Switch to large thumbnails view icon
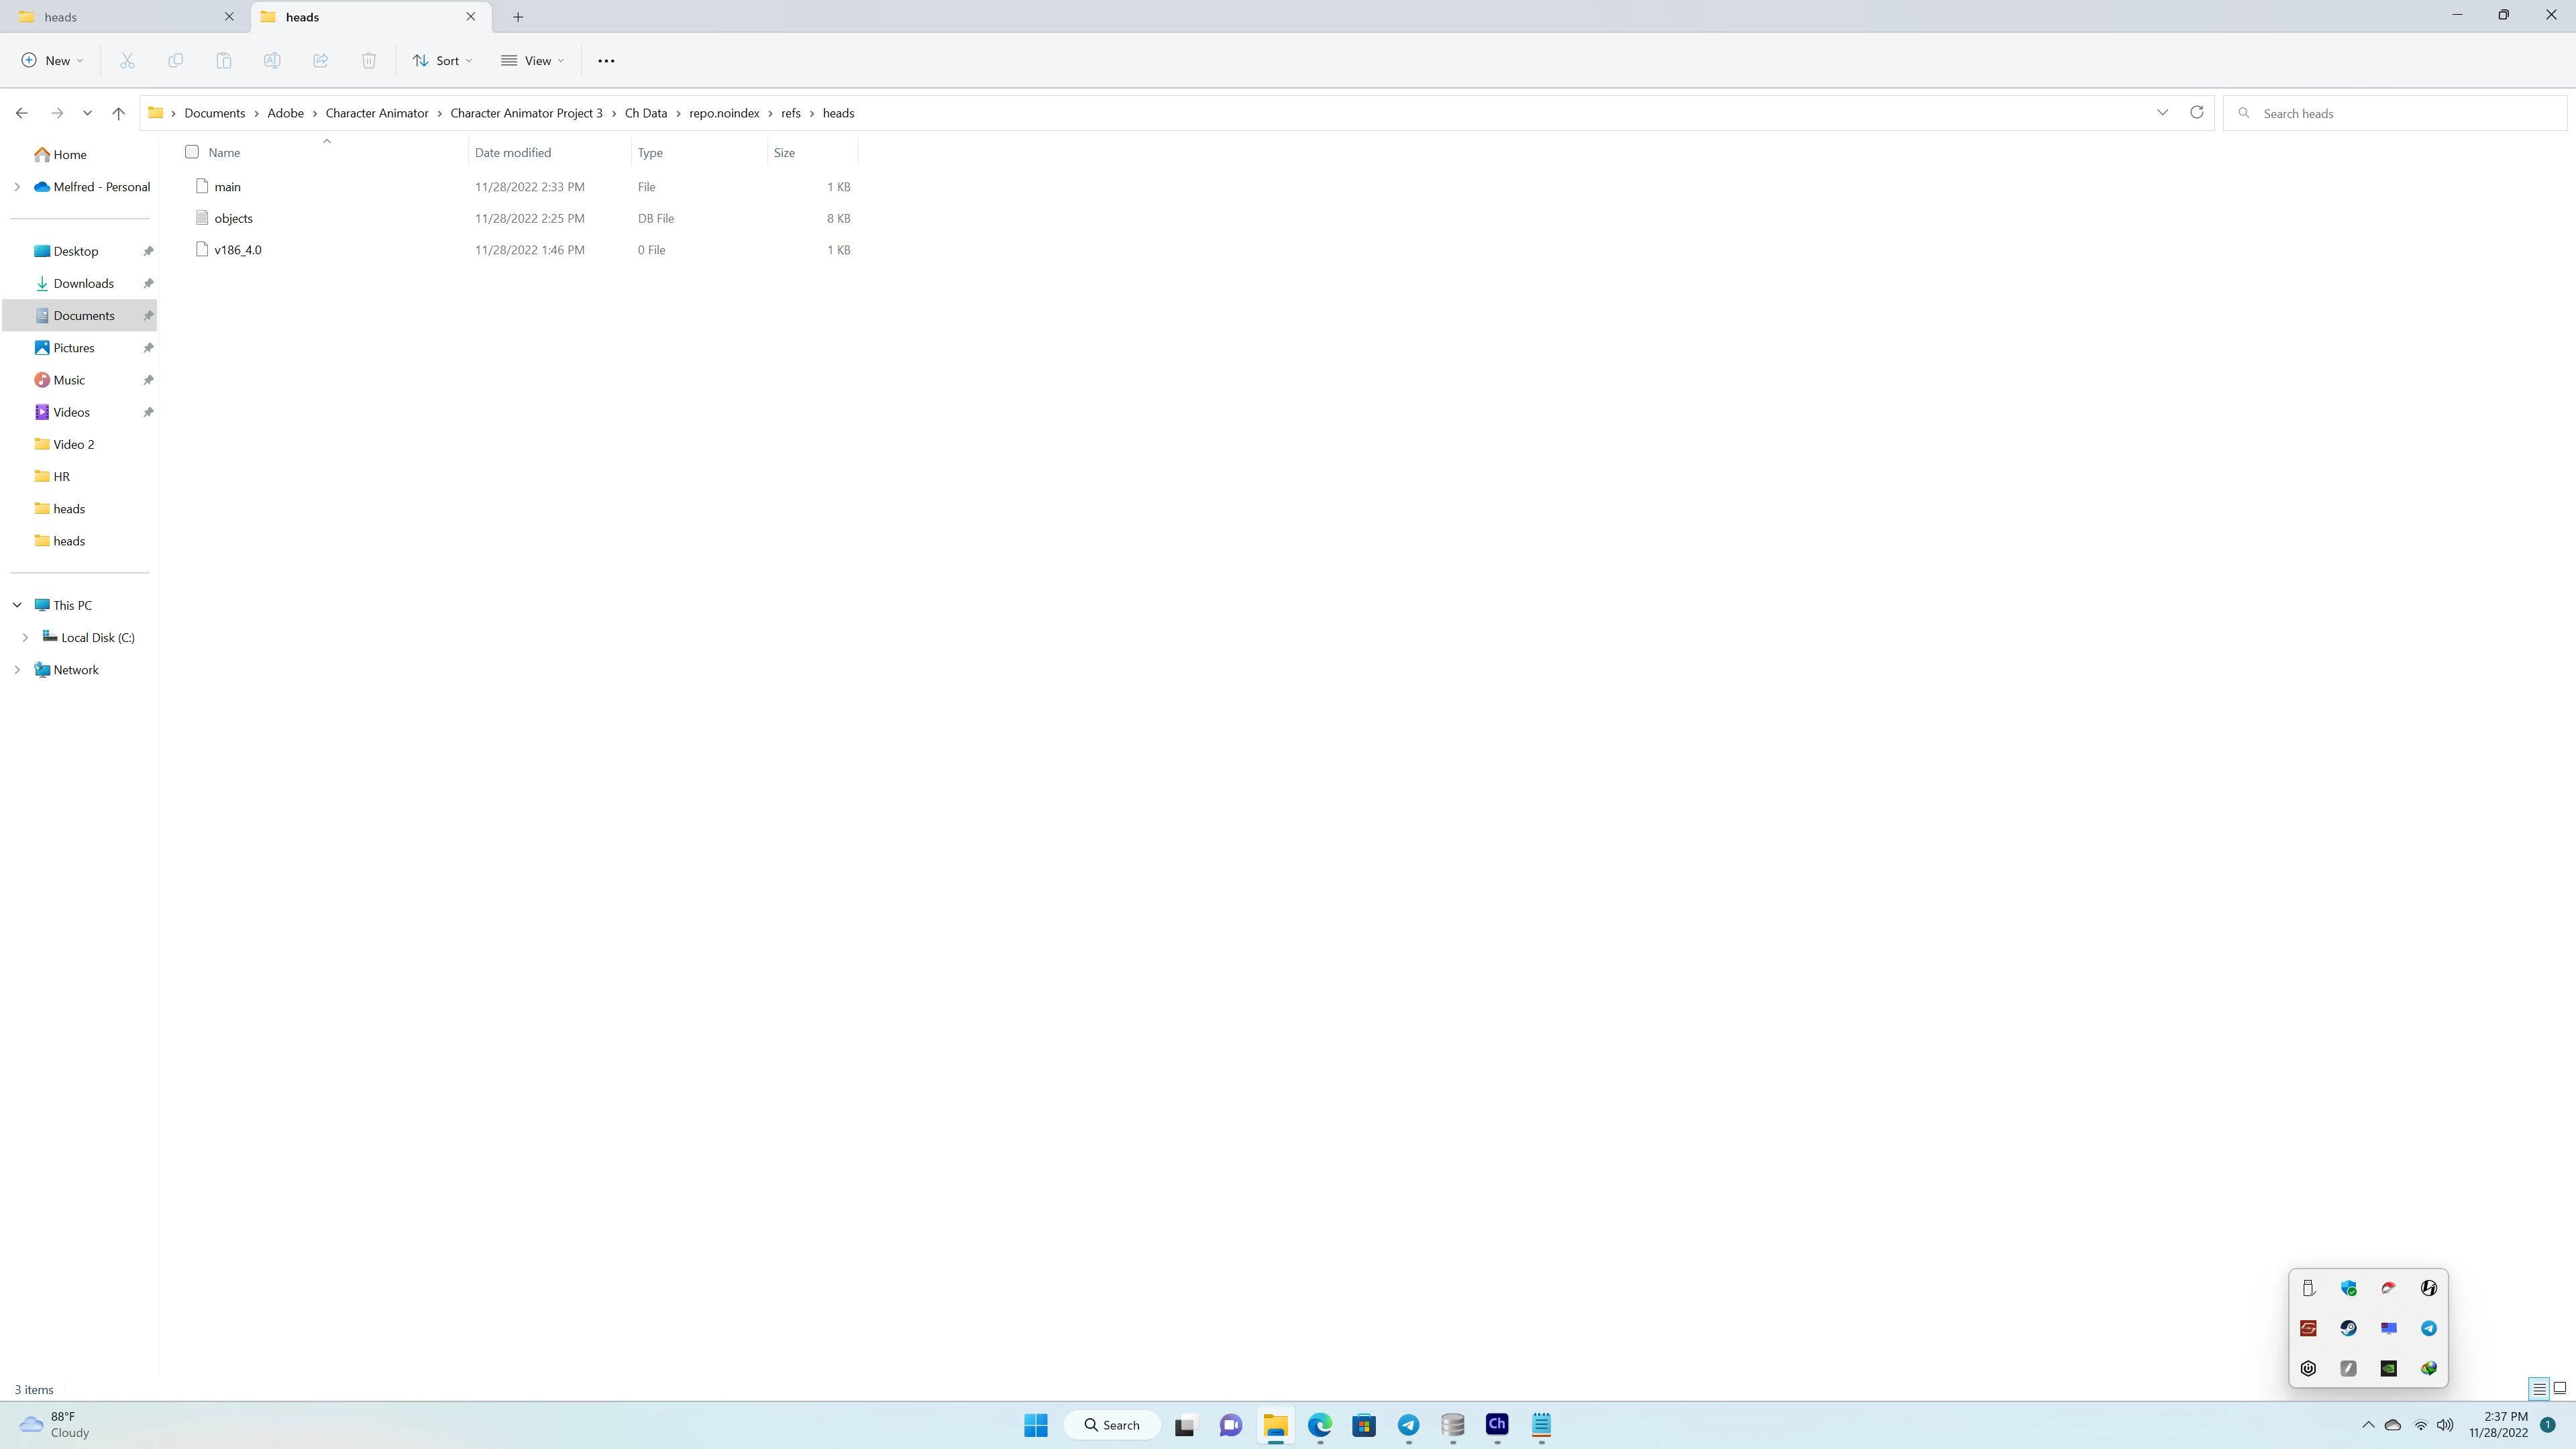Viewport: 2576px width, 1449px height. [2559, 1388]
